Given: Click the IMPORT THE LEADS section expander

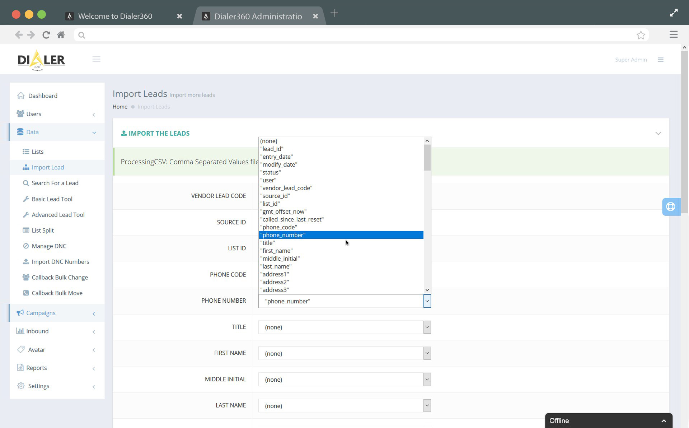Looking at the screenshot, I should point(658,133).
